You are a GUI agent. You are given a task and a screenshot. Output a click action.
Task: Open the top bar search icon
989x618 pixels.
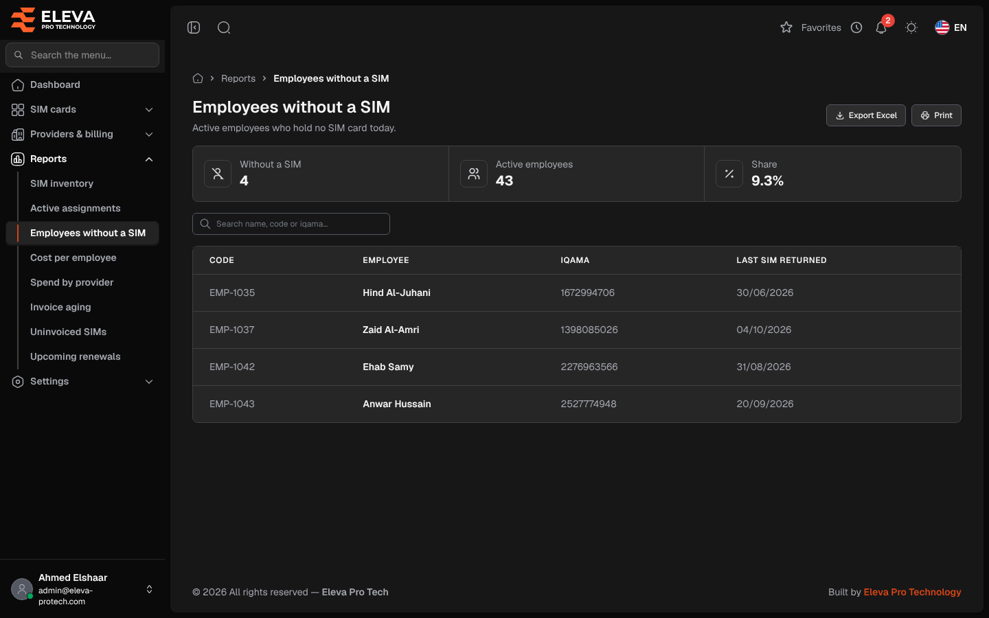click(224, 27)
